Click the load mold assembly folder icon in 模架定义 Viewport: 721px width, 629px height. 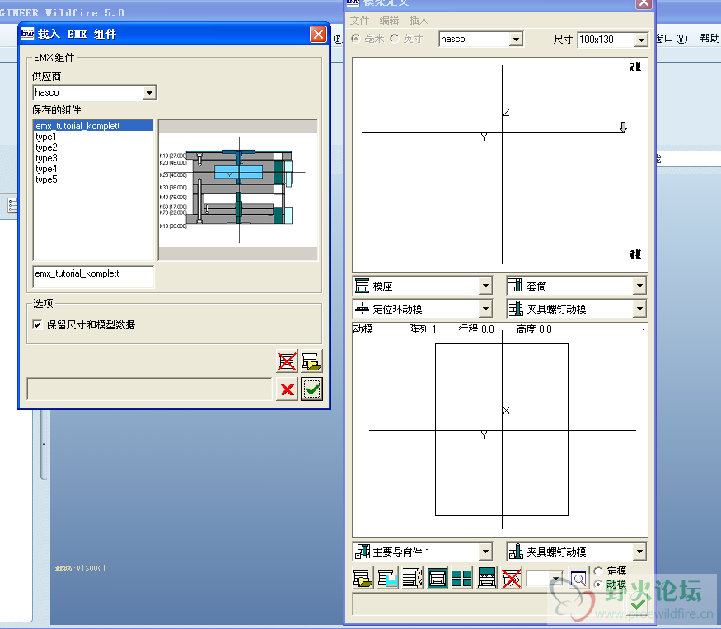pyautogui.click(x=363, y=578)
